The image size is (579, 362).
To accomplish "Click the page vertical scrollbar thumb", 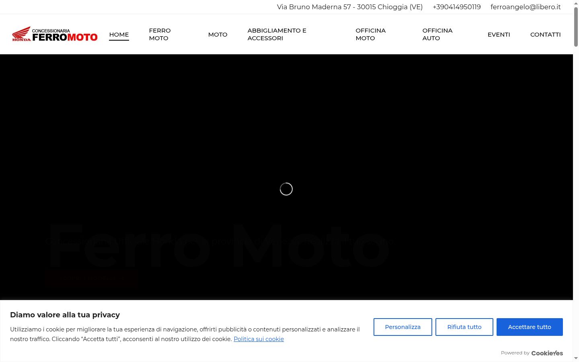I will click(576, 26).
